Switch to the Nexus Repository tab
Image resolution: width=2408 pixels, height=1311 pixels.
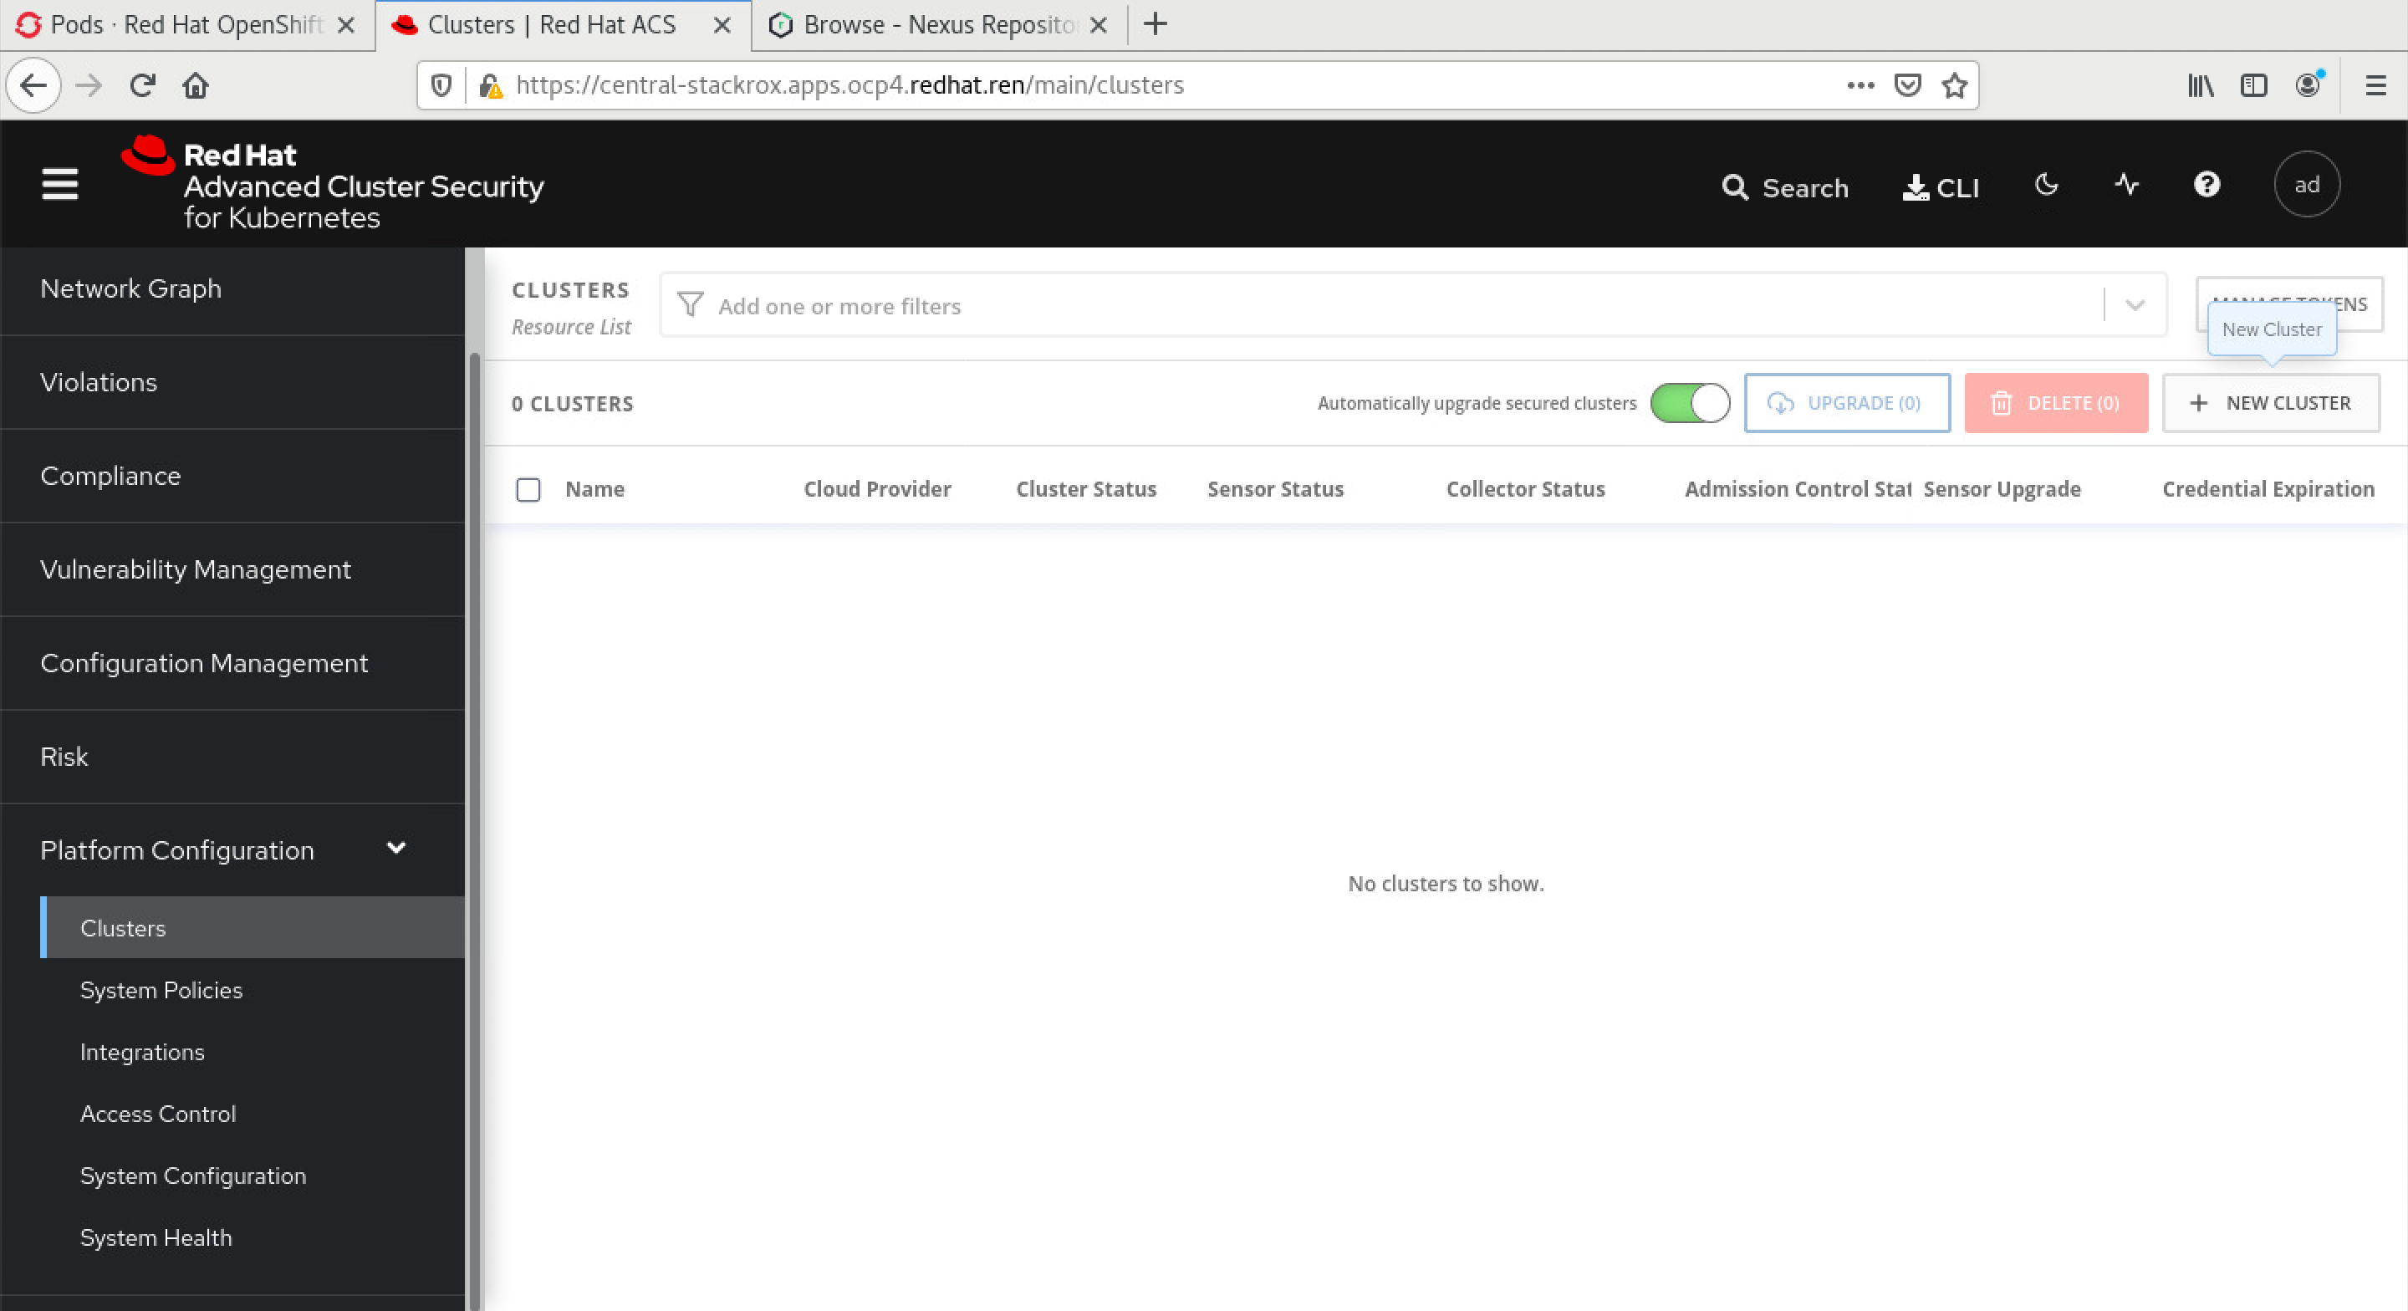coord(935,25)
